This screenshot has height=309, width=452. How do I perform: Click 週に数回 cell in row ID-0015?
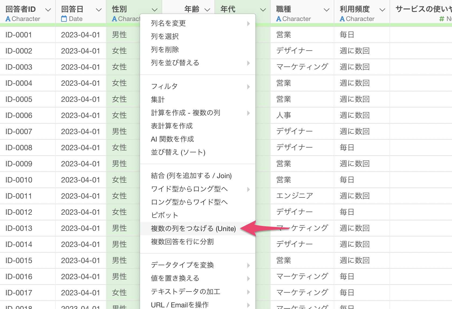point(362,261)
